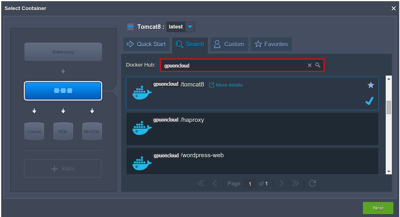Open the Custom tab
The image size is (400, 217).
pos(229,44)
